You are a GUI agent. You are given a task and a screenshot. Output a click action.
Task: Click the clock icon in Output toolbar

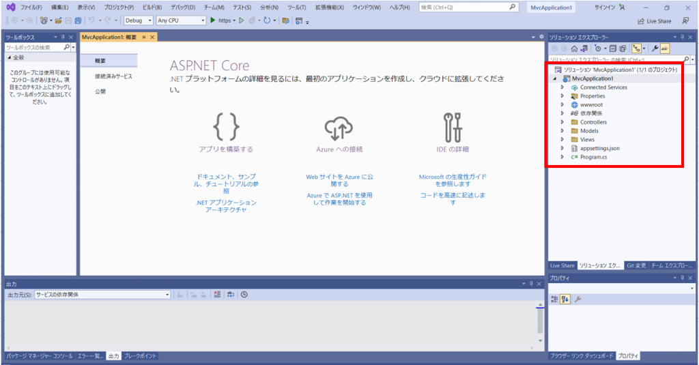click(x=244, y=295)
